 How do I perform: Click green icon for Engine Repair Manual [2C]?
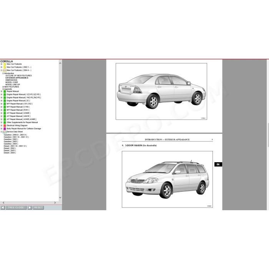[5, 101]
